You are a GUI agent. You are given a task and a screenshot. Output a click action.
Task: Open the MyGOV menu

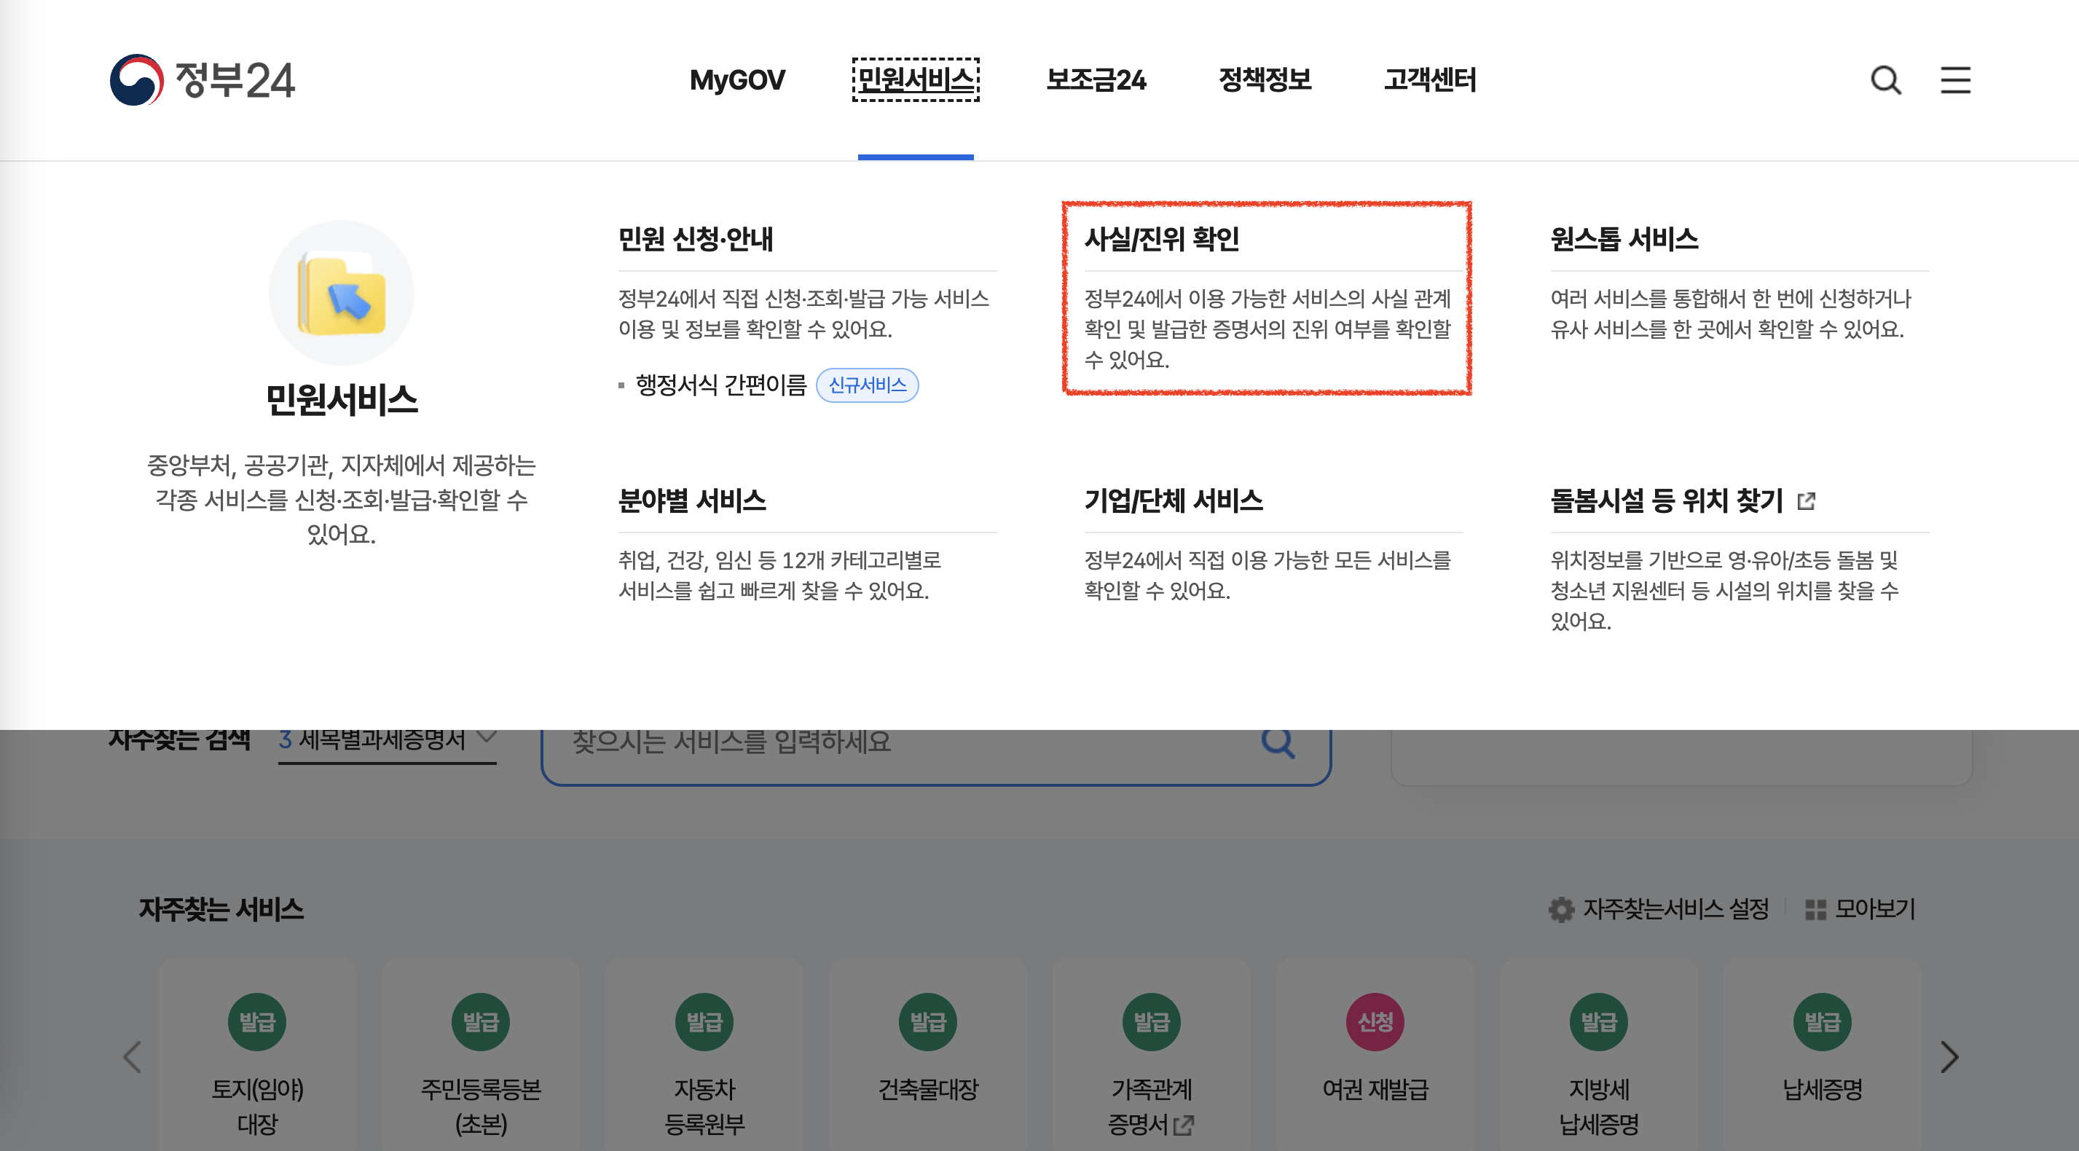coord(737,80)
